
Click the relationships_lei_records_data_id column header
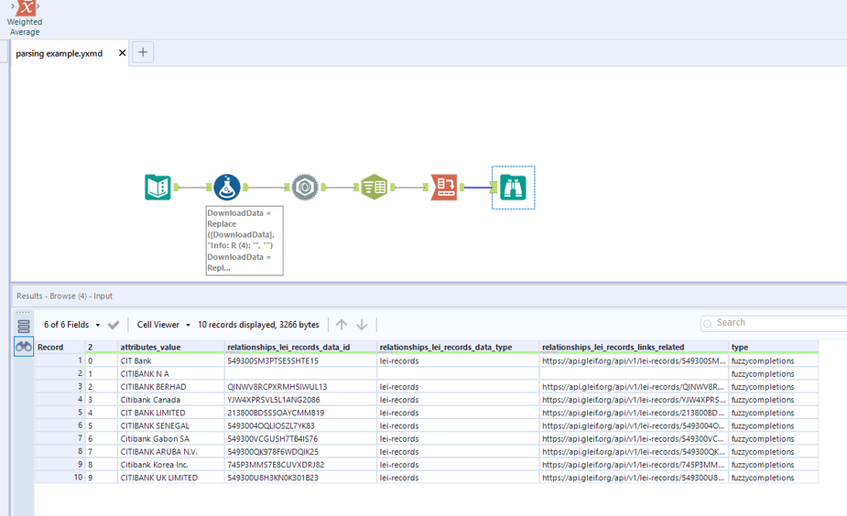(300, 347)
